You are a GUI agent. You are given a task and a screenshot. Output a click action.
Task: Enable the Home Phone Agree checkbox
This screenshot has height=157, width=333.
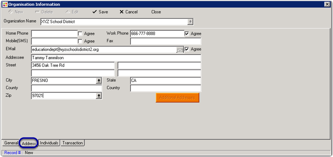tap(80, 34)
